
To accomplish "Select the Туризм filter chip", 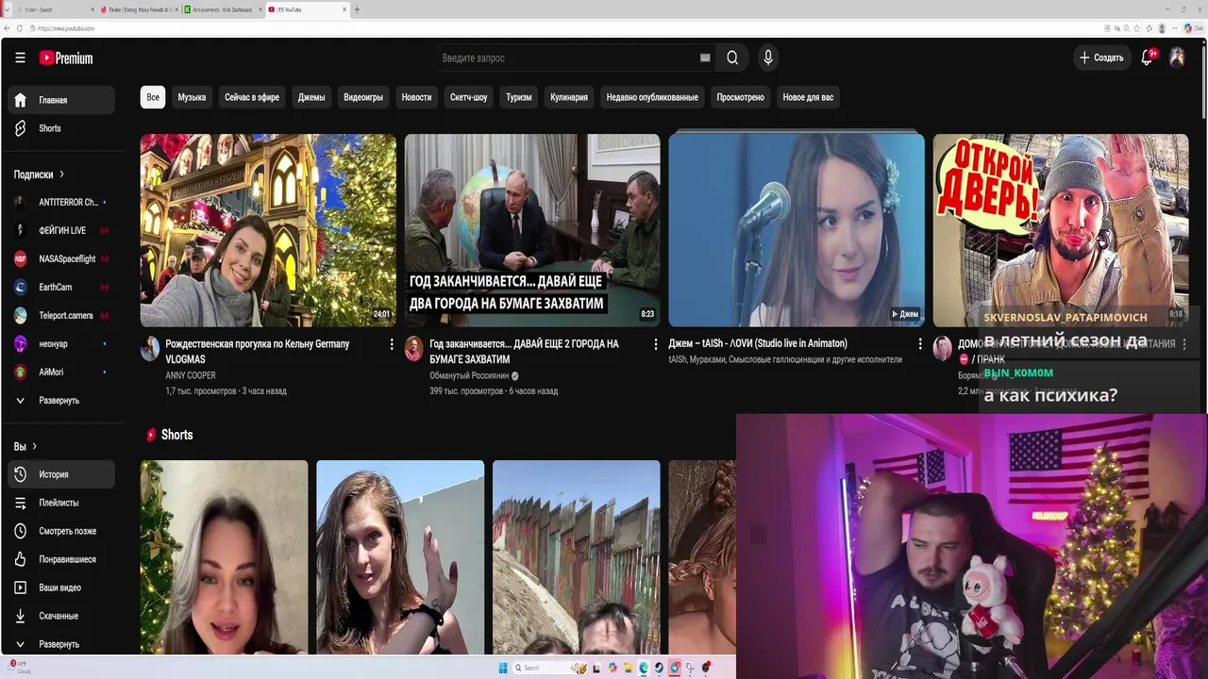I will pyautogui.click(x=519, y=97).
